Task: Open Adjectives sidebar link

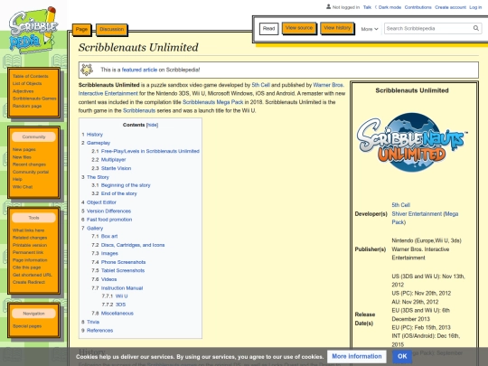Action: tap(23, 91)
